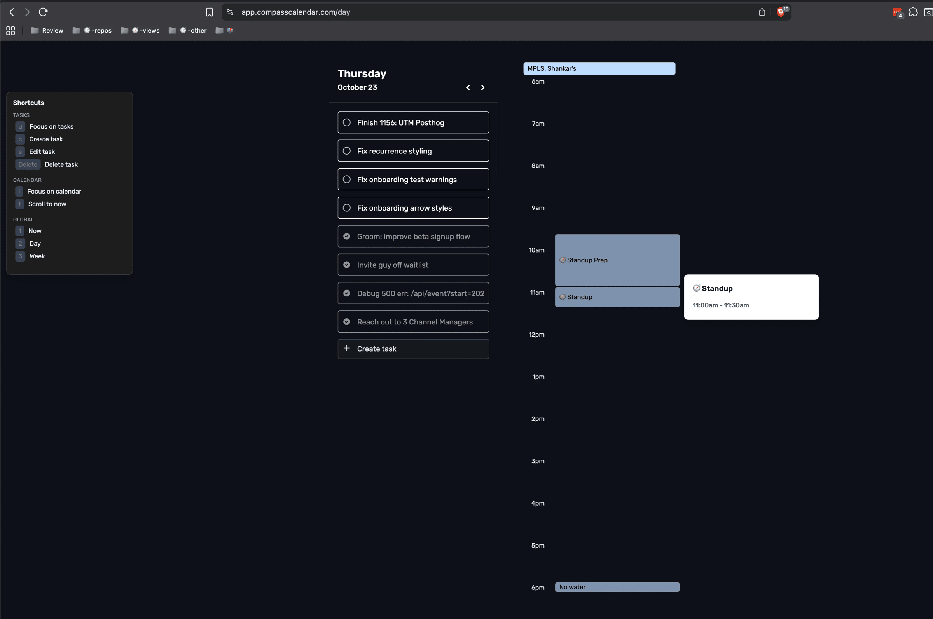Open the Review bookmarks folder
The width and height of the screenshot is (933, 619).
click(x=47, y=30)
